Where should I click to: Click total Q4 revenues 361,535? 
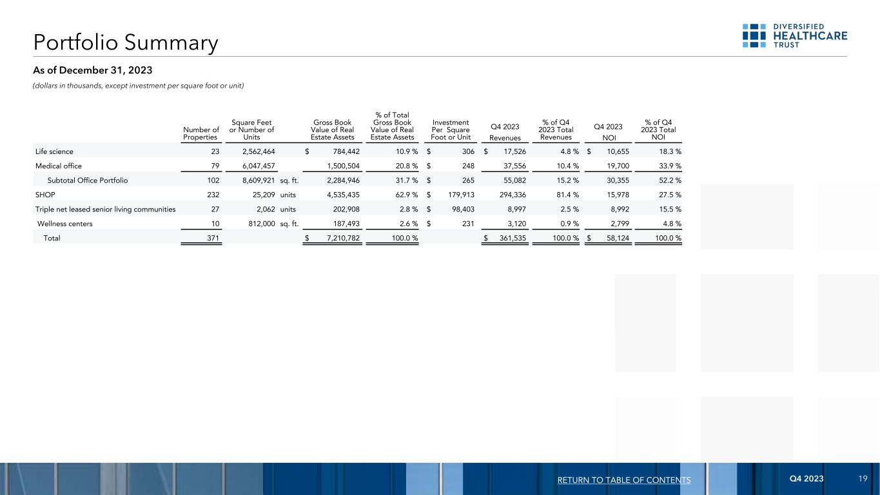coord(510,238)
